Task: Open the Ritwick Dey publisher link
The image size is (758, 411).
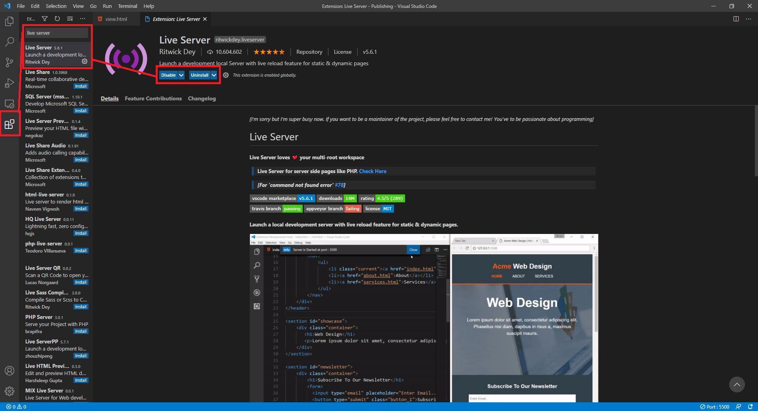Action: pyautogui.click(x=177, y=52)
